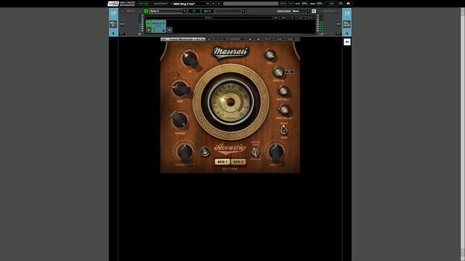Click the Waves MultiRack logo
This screenshot has width=465, height=261.
tap(113, 4)
